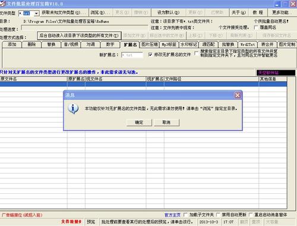
Task: Click the 原文件名 column header
Action: (33, 79)
